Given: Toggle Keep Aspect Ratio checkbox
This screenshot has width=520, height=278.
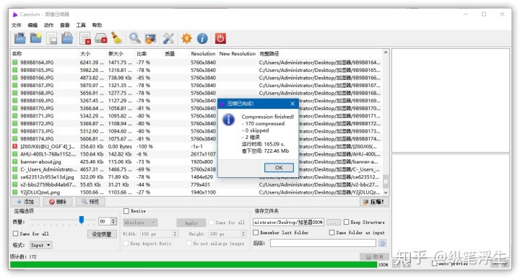Looking at the screenshot, I should point(126,243).
